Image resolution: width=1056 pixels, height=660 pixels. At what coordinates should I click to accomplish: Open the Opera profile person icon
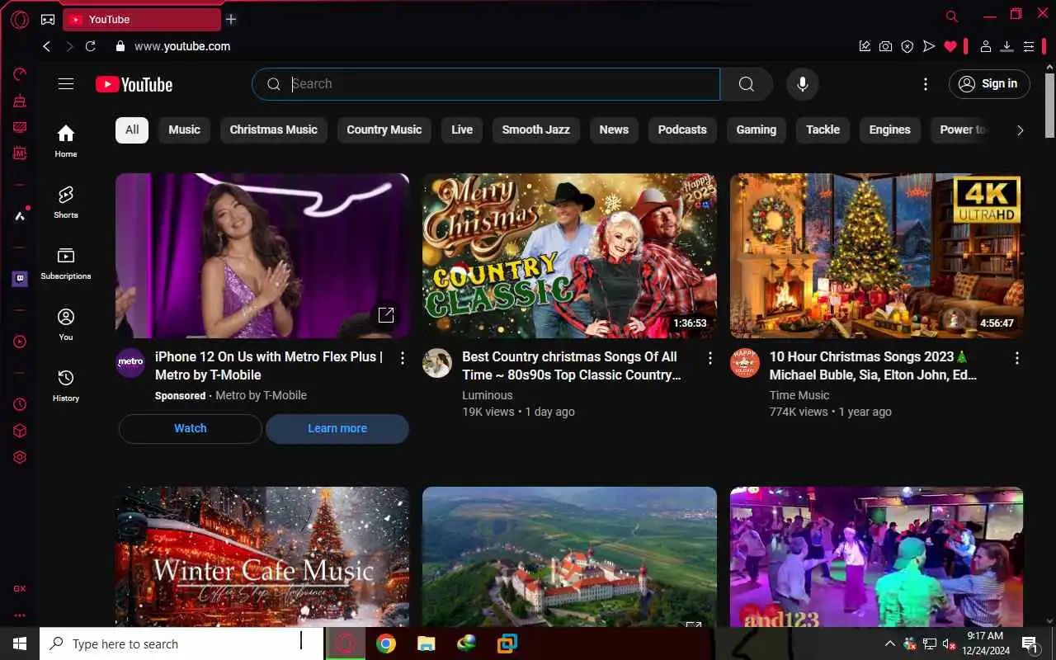[985, 46]
